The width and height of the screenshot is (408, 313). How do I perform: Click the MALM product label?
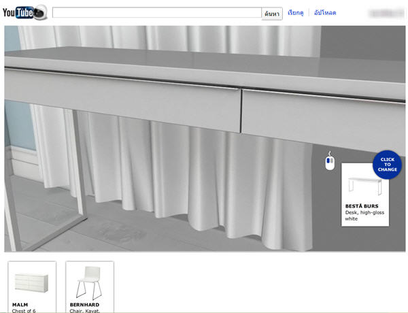point(20,304)
